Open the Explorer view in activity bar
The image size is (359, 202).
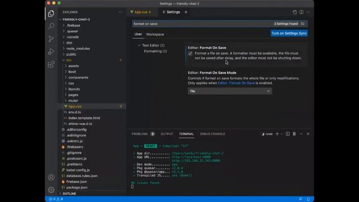tap(51, 13)
